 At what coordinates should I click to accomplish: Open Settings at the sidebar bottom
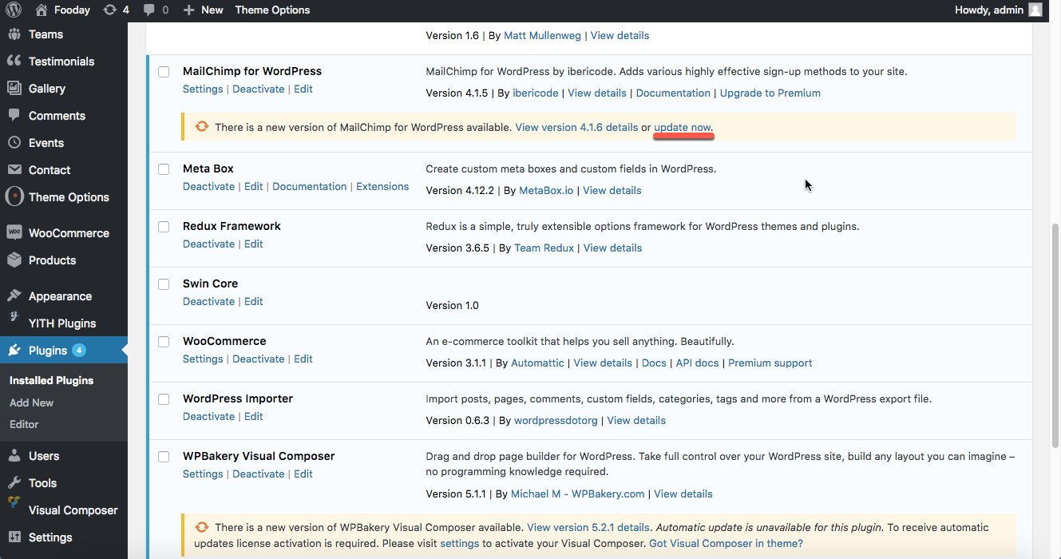coord(50,537)
